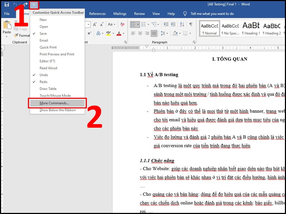Enable Draw Table in the toolbar menu

[57, 88]
